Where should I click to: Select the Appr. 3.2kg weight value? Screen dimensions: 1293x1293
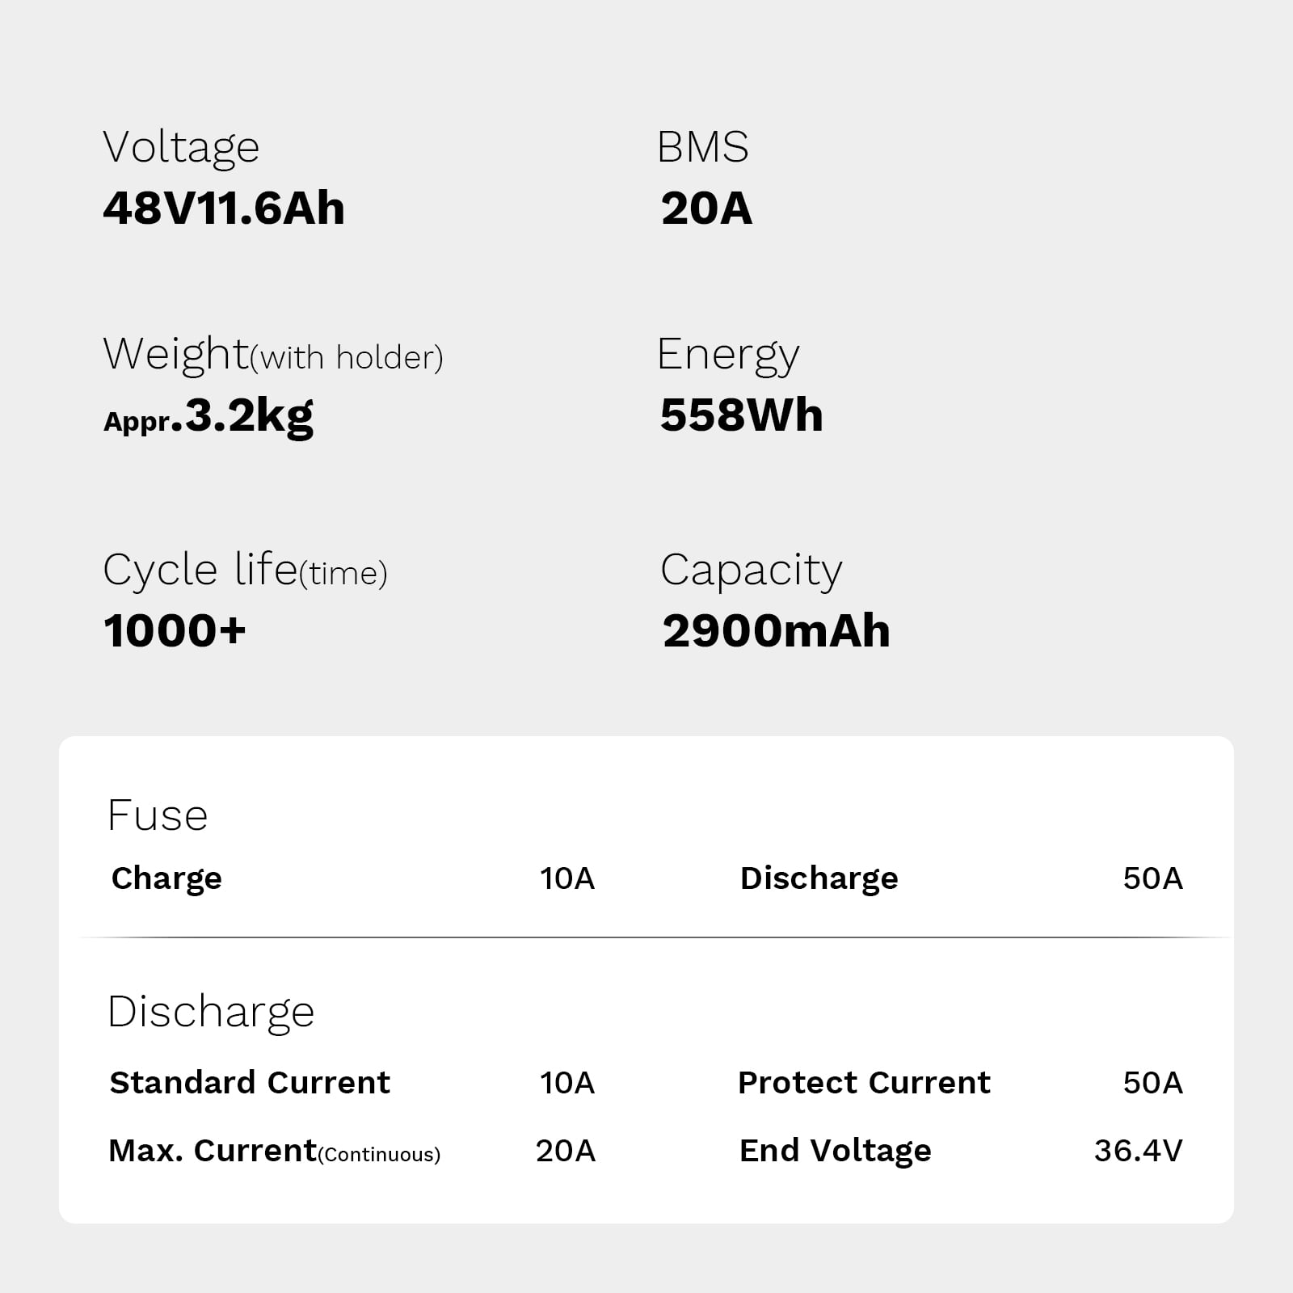click(208, 417)
